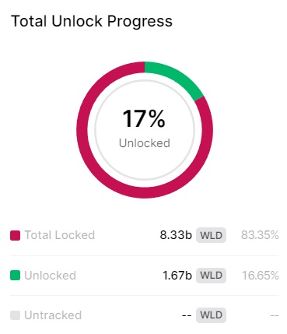
Task: Click the Total Unlock Progress heading
Action: (x=92, y=21)
